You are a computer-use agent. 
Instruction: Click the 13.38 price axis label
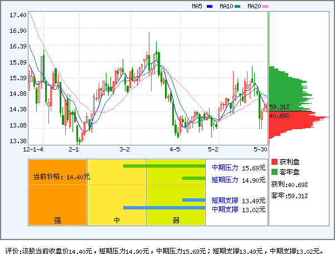point(18,141)
